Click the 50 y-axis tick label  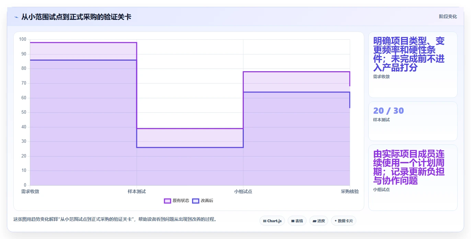24,112
